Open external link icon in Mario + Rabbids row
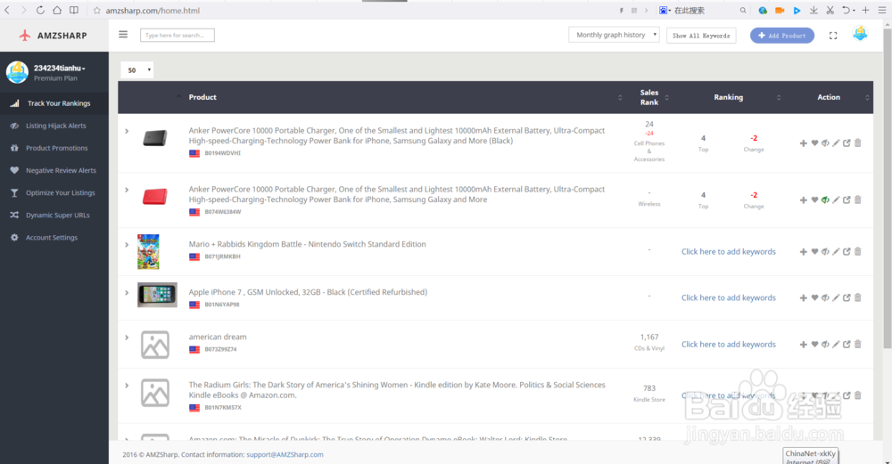The image size is (892, 464). point(847,252)
